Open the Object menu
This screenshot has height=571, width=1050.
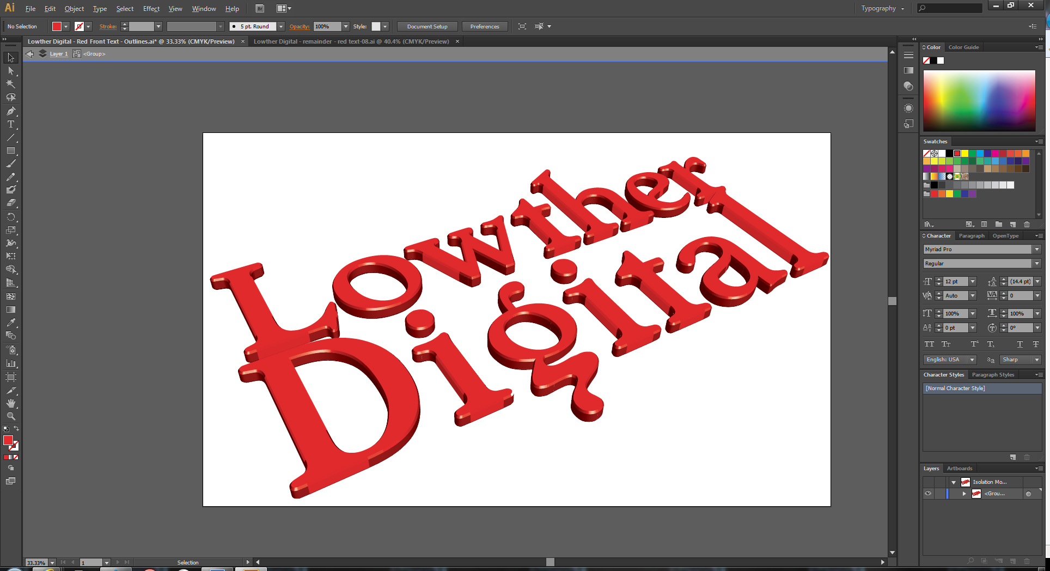[74, 9]
